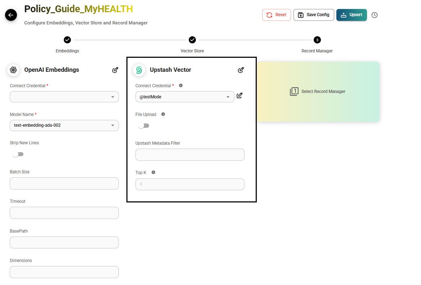
Task: Enable the File Upload toggle
Action: click(x=143, y=126)
